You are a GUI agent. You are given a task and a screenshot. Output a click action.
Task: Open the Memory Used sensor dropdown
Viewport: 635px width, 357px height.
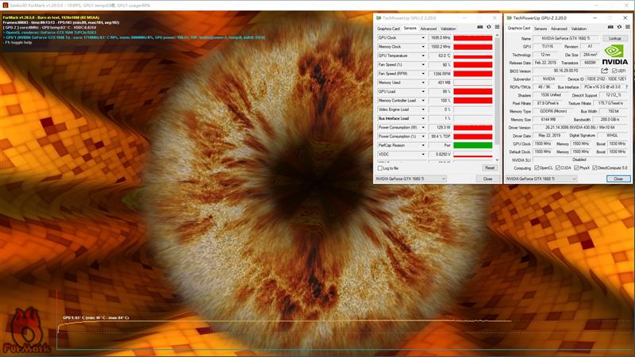[423, 83]
